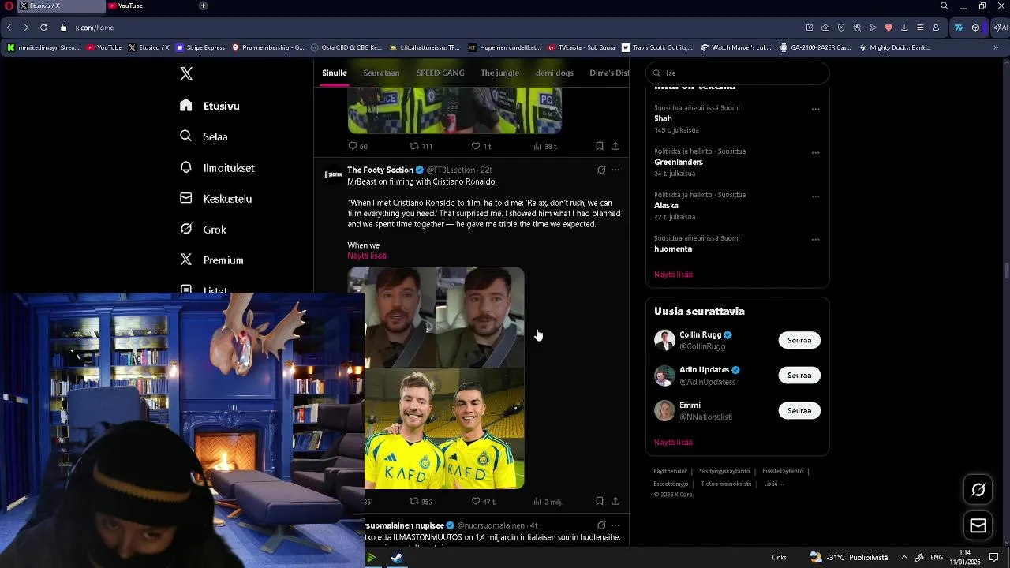
Task: Open Grok from the sidebar
Action: [203, 229]
